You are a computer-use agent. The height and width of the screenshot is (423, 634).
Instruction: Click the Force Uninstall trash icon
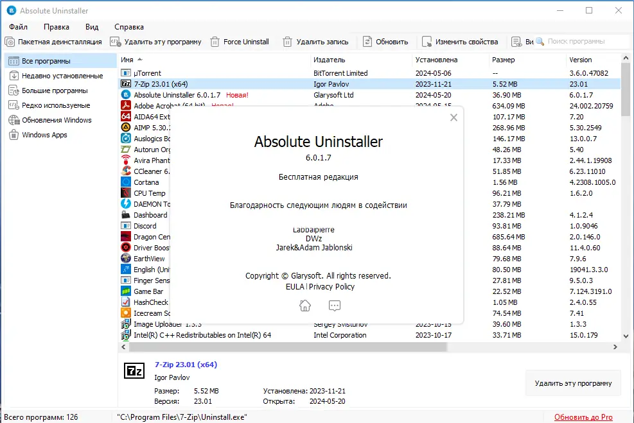point(215,42)
